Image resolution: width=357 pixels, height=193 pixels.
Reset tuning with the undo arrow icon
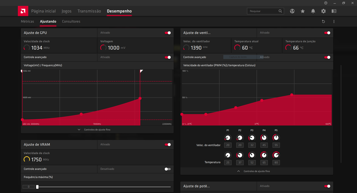tap(324, 21)
